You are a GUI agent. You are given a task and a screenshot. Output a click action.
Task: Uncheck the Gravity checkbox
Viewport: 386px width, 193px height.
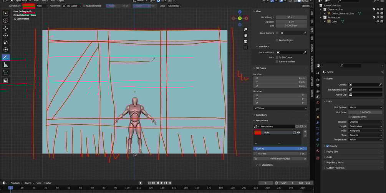pos(327,146)
